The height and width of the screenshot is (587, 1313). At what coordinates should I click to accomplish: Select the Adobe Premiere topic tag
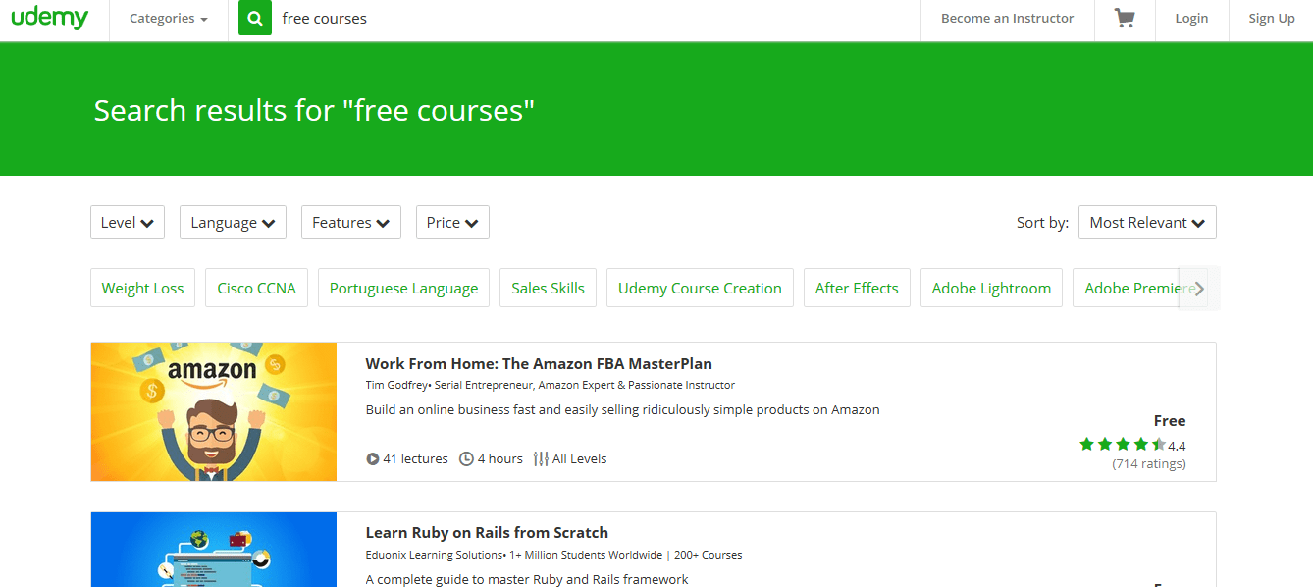point(1138,288)
